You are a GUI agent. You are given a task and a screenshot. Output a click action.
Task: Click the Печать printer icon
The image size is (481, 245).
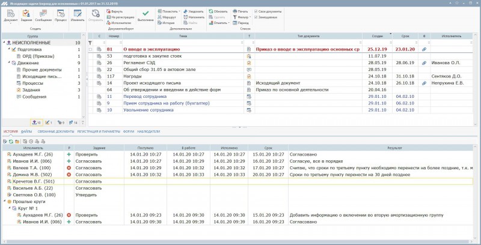pyautogui.click(x=238, y=11)
